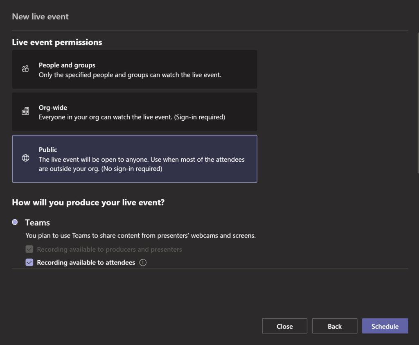419x345 pixels.
Task: Select the Teams production radio button
Action: tap(14, 221)
